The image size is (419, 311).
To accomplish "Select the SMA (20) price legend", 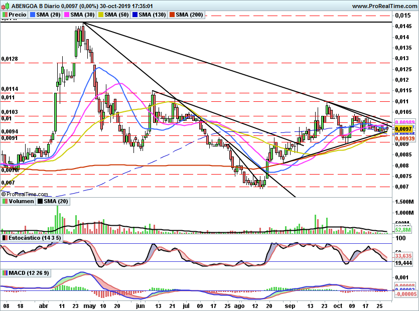I will (45, 15).
